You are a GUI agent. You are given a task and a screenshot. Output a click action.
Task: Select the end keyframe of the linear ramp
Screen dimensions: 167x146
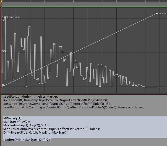coord(157,14)
